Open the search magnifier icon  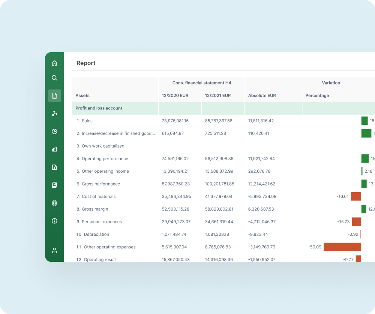point(54,78)
